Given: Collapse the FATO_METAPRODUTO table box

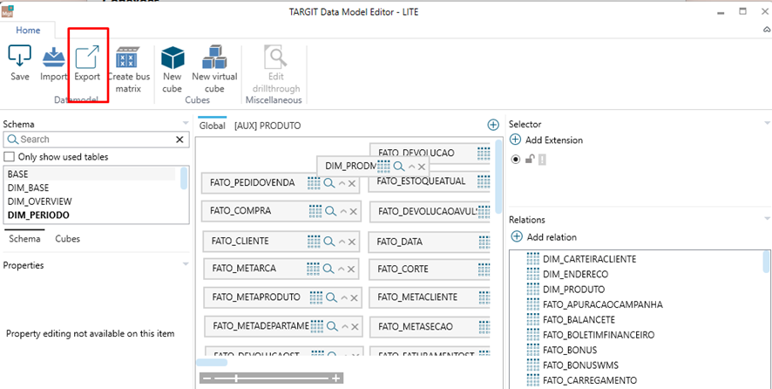Looking at the screenshot, I should (x=344, y=297).
